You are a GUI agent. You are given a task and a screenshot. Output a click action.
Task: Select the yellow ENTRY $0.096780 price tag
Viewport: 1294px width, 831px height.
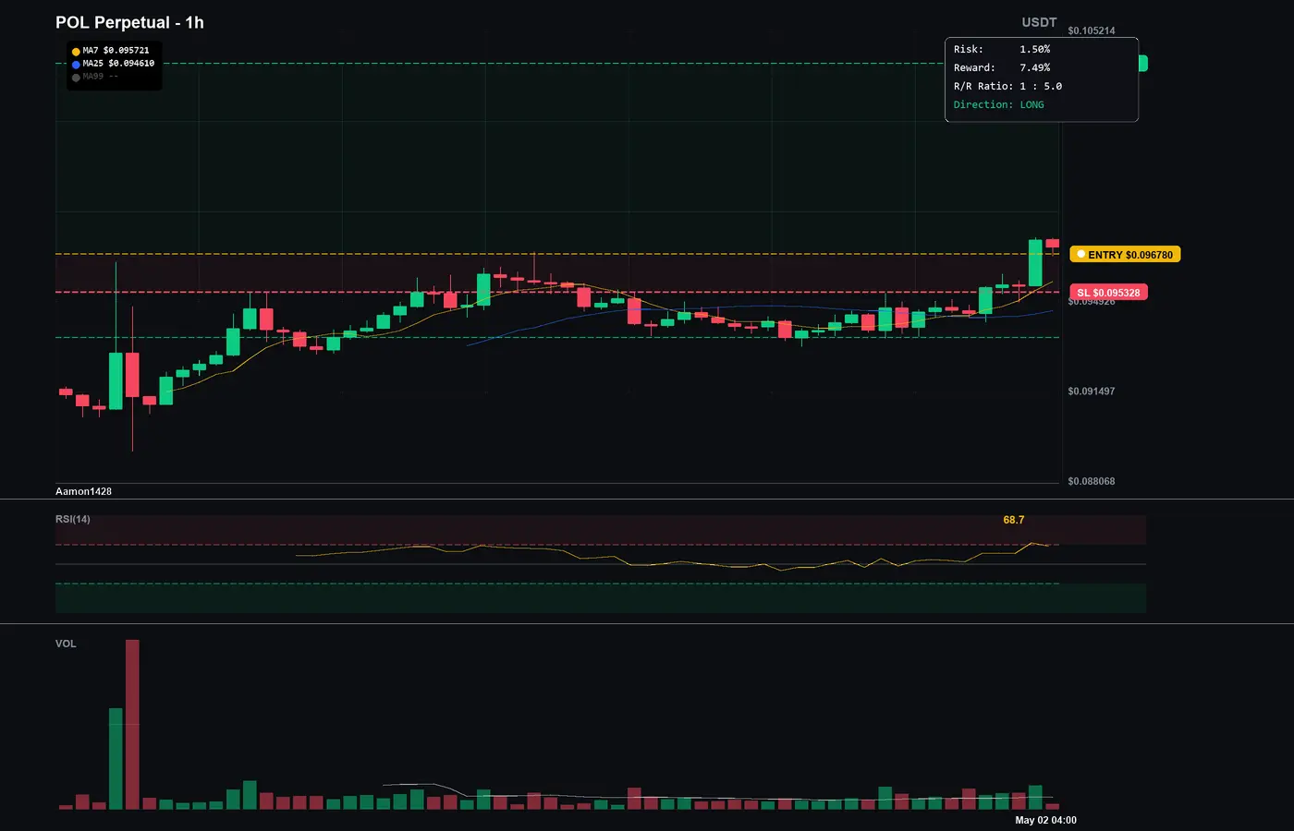tap(1125, 255)
